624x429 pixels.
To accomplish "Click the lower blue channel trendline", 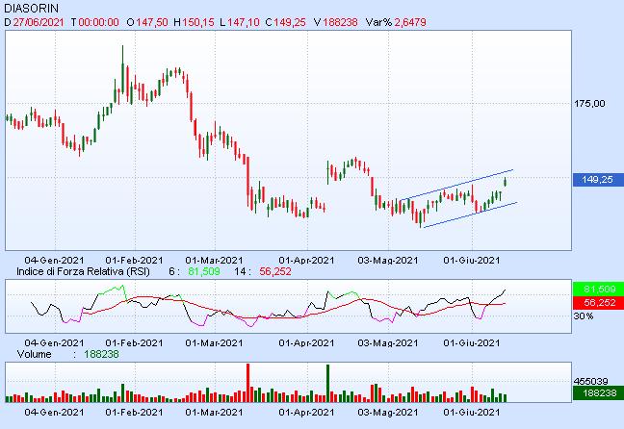I will coord(470,215).
